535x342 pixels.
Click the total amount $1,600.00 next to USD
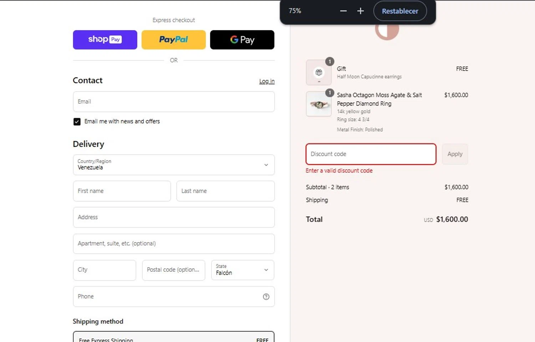pos(452,219)
